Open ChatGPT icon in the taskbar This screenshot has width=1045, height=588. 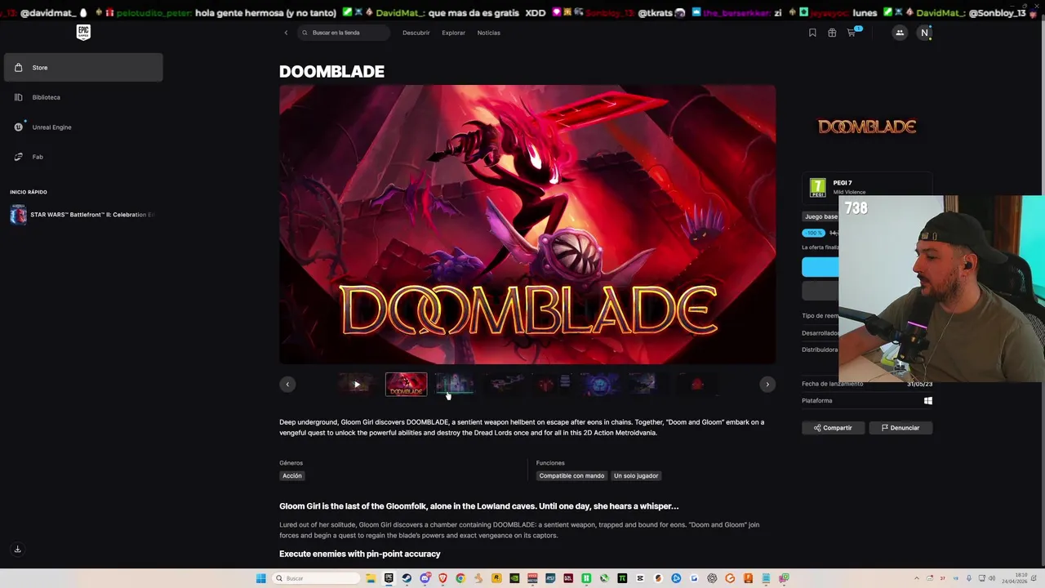point(712,578)
